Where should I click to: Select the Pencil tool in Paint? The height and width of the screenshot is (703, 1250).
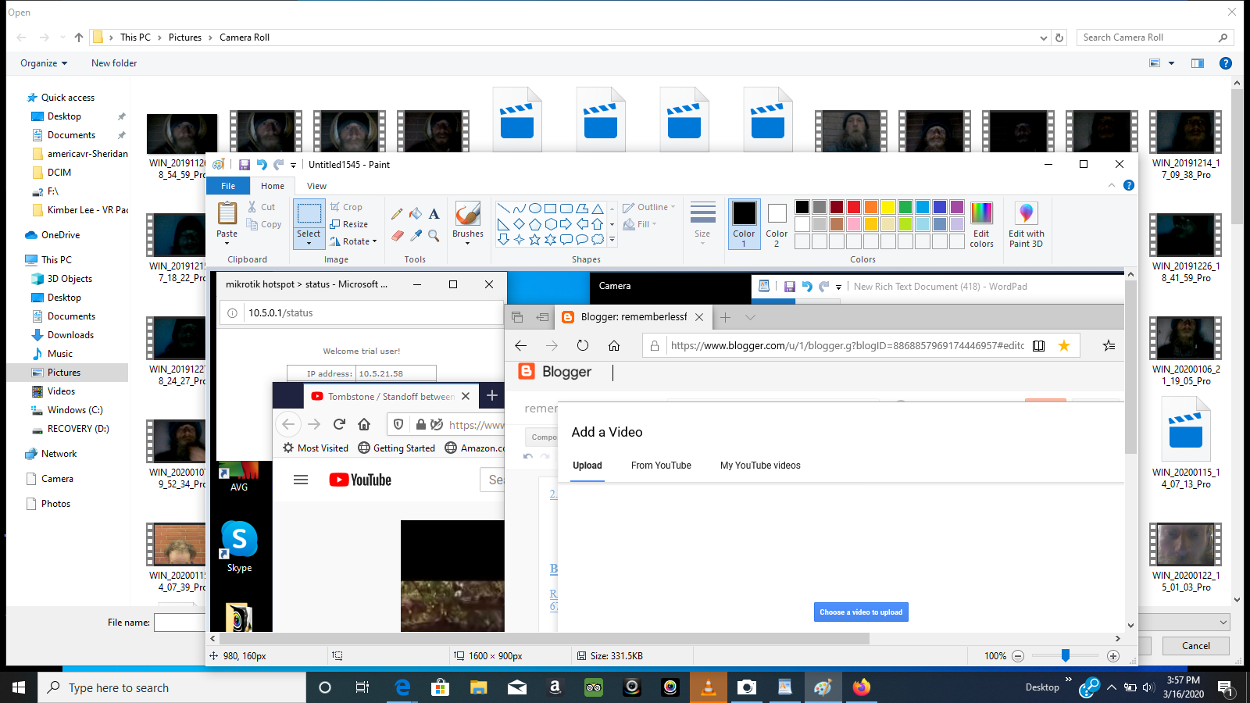[x=397, y=214]
